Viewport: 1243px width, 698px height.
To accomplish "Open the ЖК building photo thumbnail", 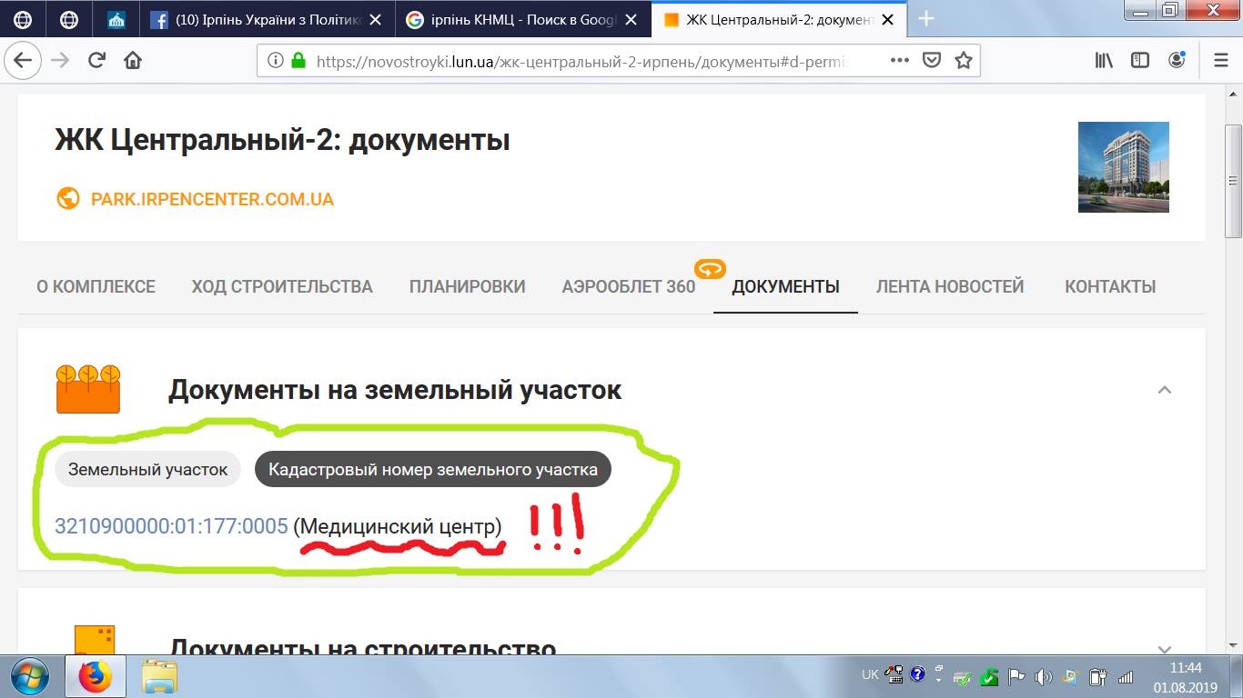I will pos(1123,167).
